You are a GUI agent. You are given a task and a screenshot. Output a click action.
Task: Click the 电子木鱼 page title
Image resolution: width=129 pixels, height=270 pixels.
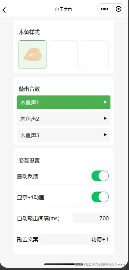click(63, 9)
